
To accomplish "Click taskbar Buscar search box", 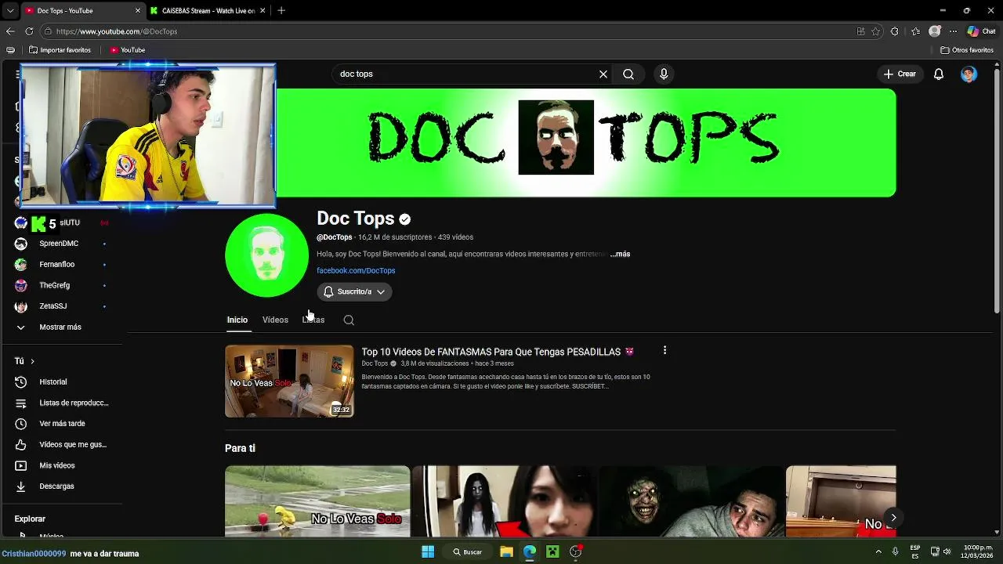I will 468,551.
